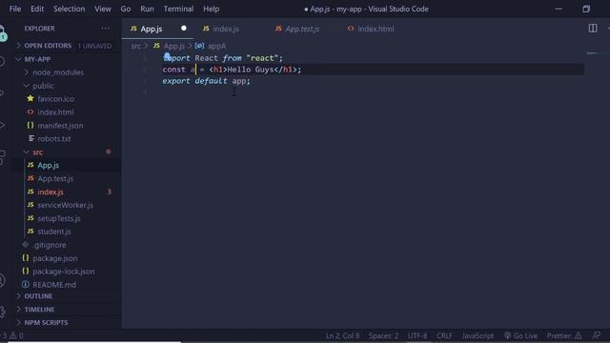Open robots.txt file
The image size is (610, 343).
(x=54, y=139)
